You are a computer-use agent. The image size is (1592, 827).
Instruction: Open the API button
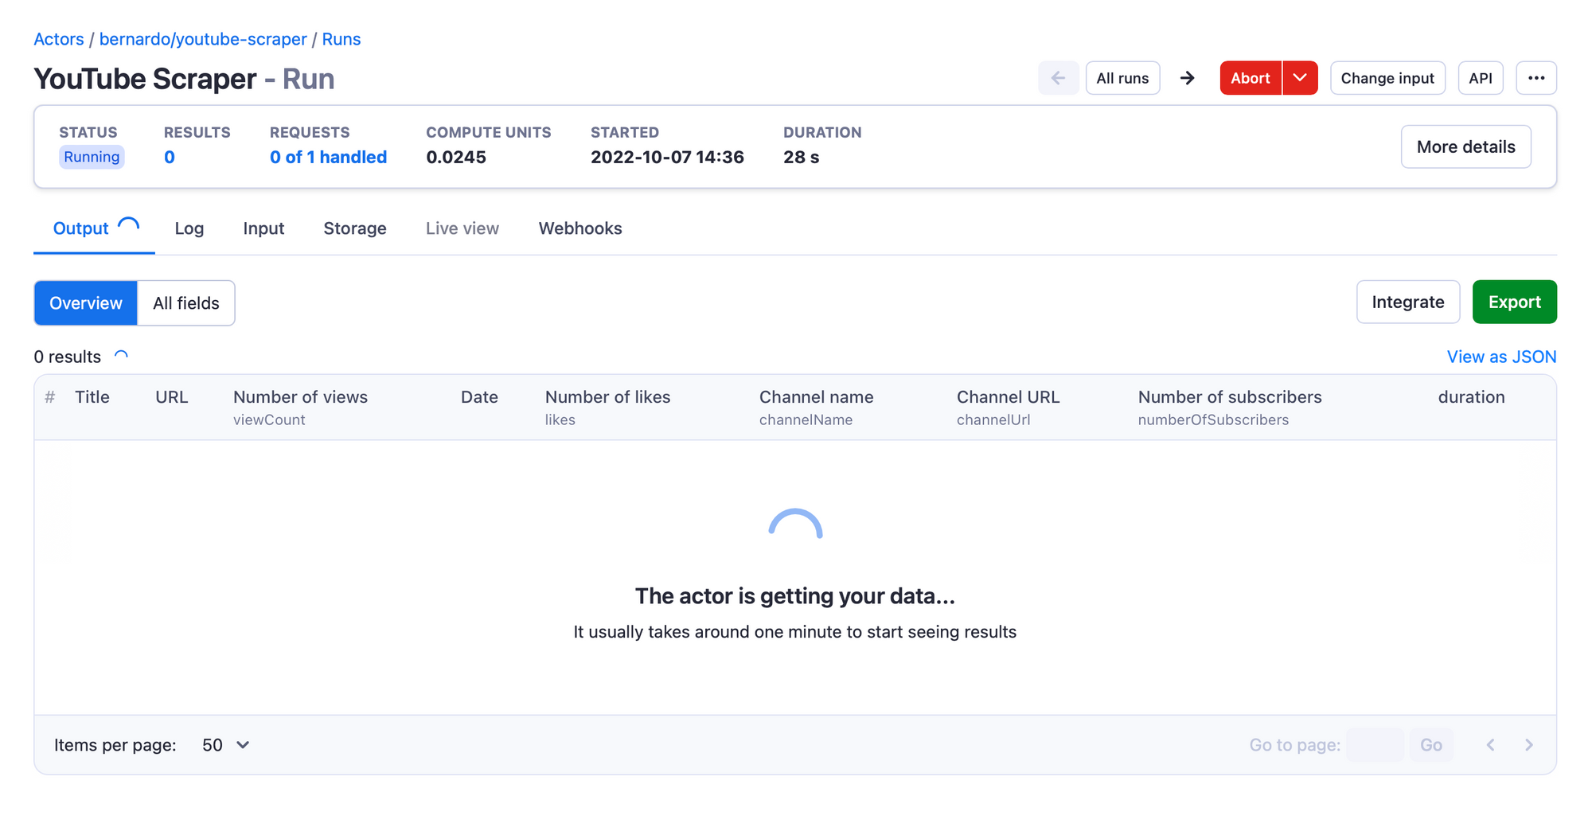1481,78
